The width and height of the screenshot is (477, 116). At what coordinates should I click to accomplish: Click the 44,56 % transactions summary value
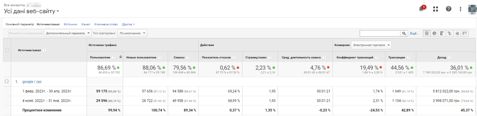pyautogui.click(x=400, y=68)
